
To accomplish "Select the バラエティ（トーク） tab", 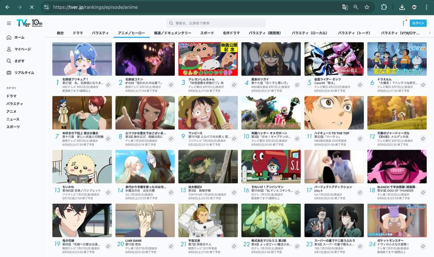I will coord(354,33).
